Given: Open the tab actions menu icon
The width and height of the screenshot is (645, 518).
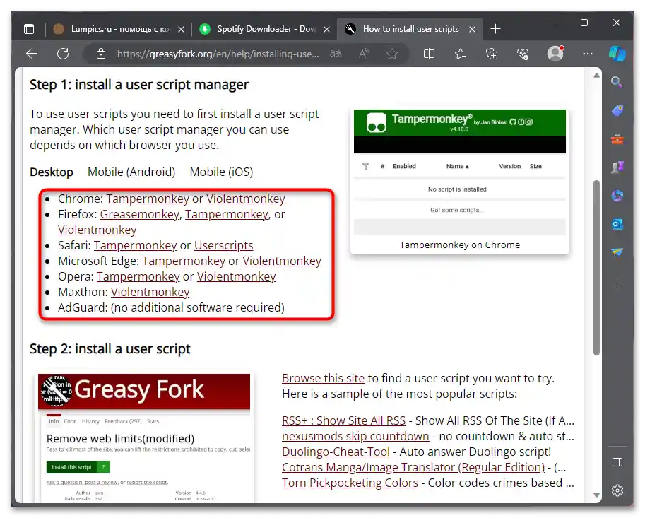Looking at the screenshot, I should (x=29, y=29).
